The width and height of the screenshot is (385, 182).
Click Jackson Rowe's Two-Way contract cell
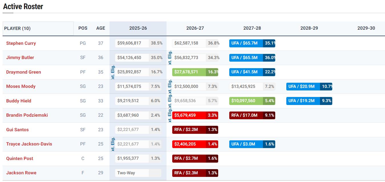[x=132, y=173]
